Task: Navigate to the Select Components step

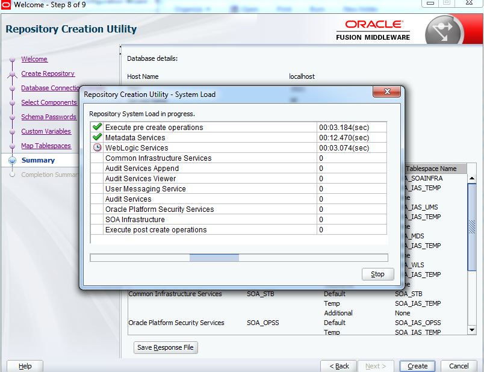Action: coord(48,102)
